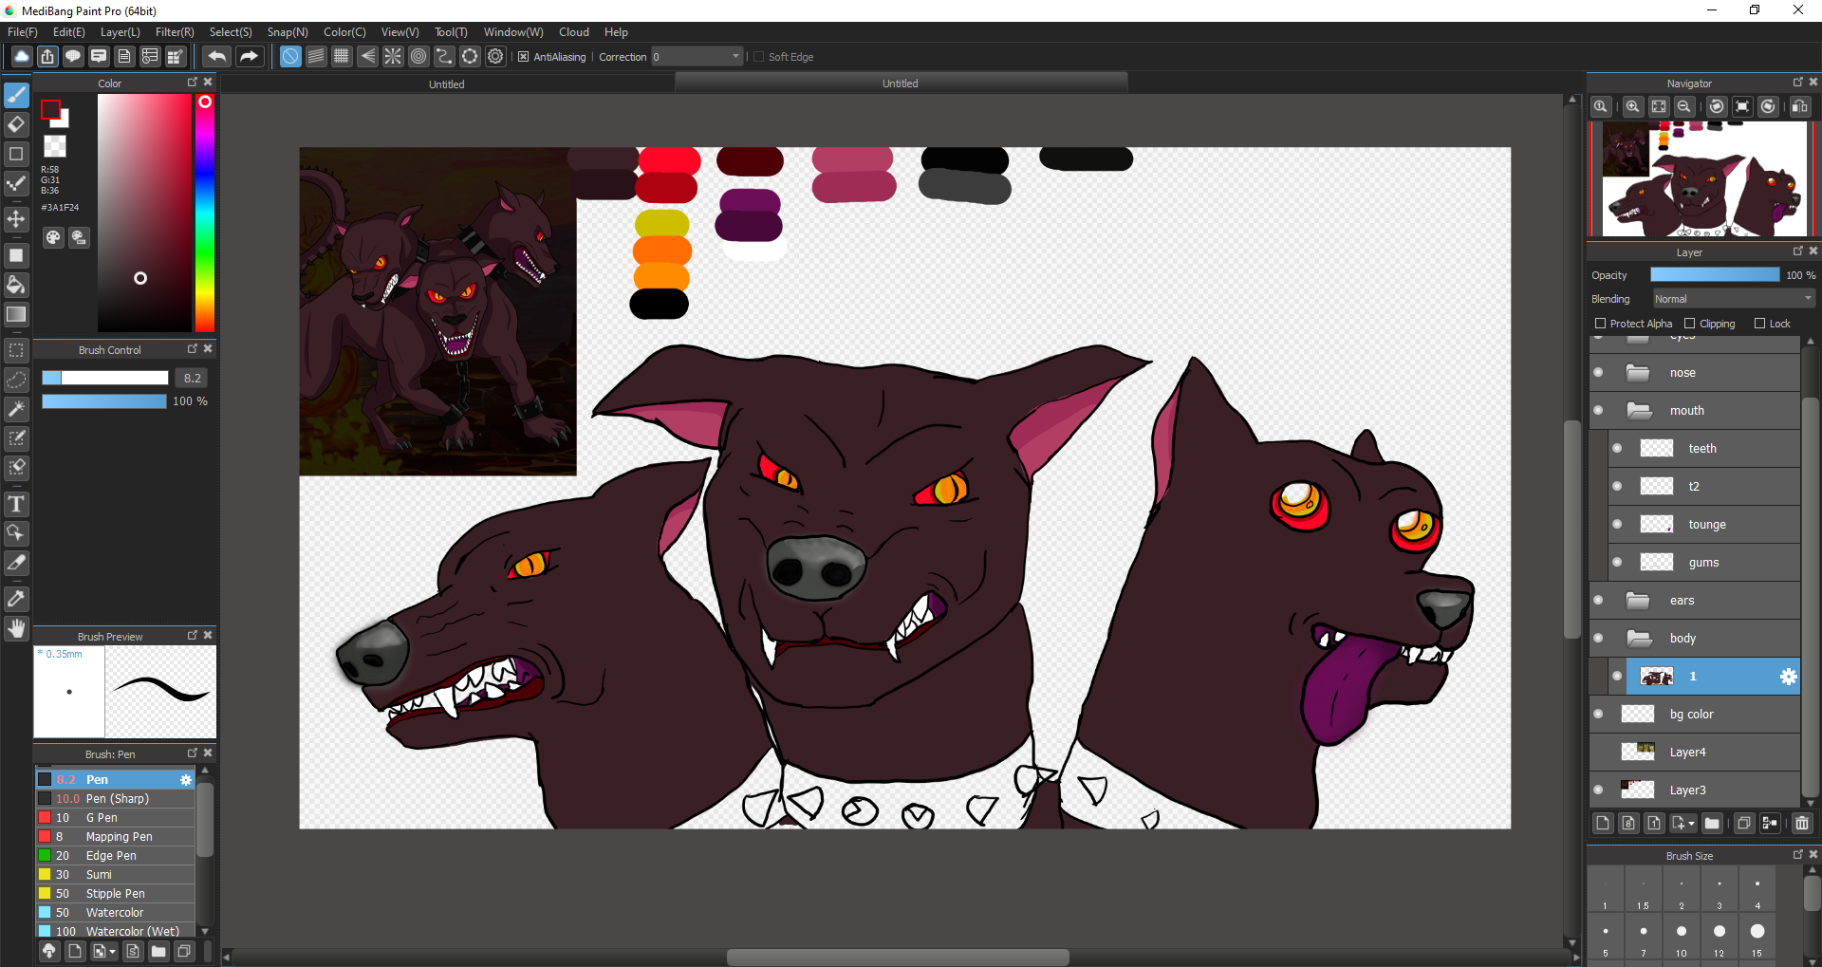The image size is (1822, 967).
Task: Adjust the layer Opacity slider
Action: point(1715,274)
